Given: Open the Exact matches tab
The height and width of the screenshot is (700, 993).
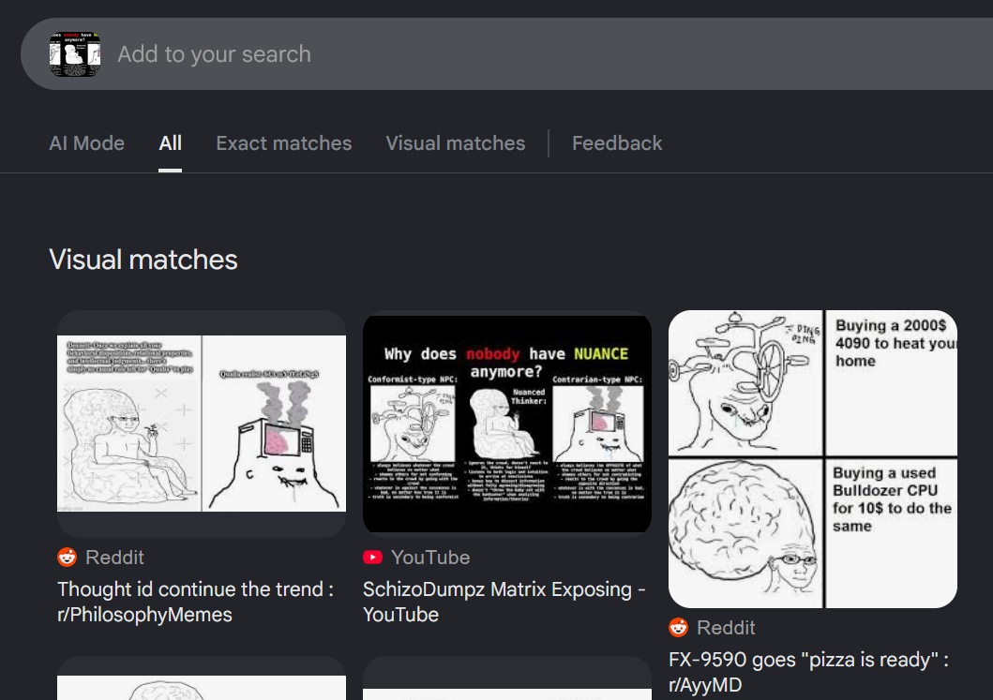Looking at the screenshot, I should pyautogui.click(x=284, y=143).
